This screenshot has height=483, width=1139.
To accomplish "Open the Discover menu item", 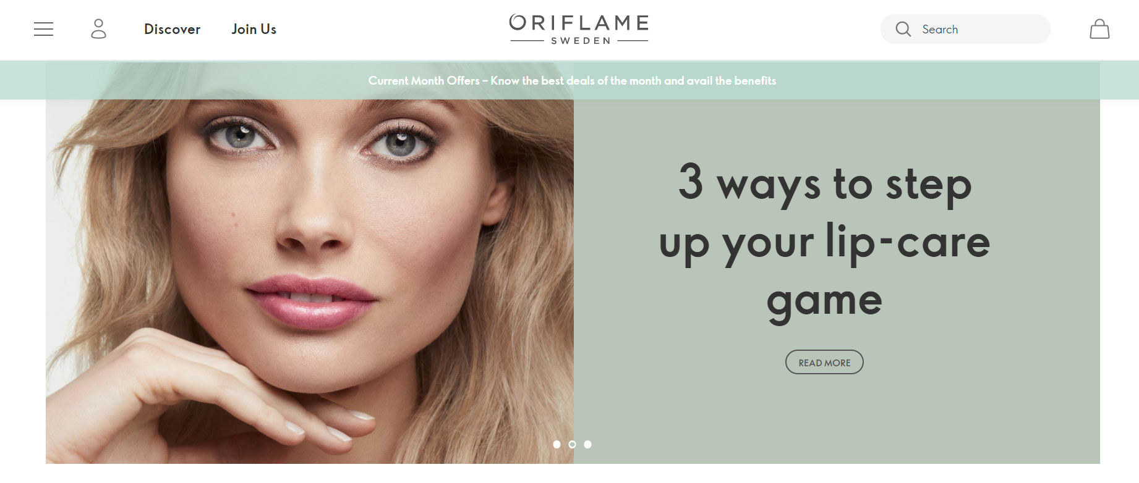I will [172, 29].
